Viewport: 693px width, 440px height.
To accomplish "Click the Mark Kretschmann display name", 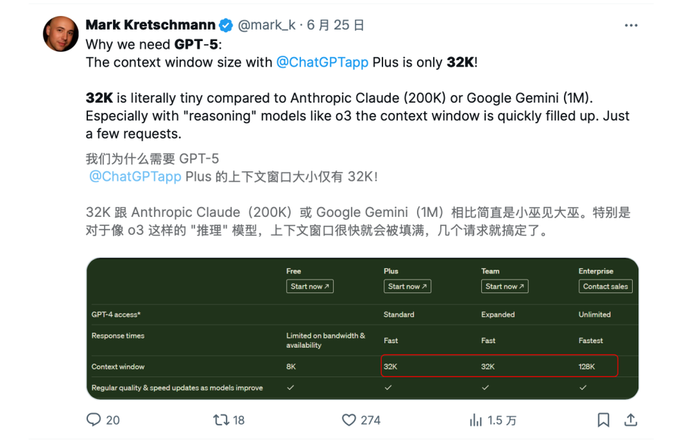I will pos(150,26).
